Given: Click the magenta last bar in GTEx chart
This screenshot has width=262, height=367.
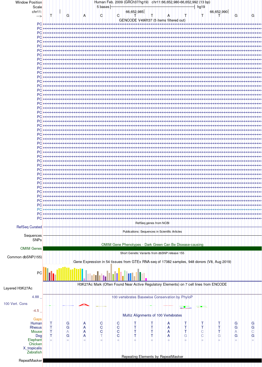Looking at the screenshot, I should (146, 280).
